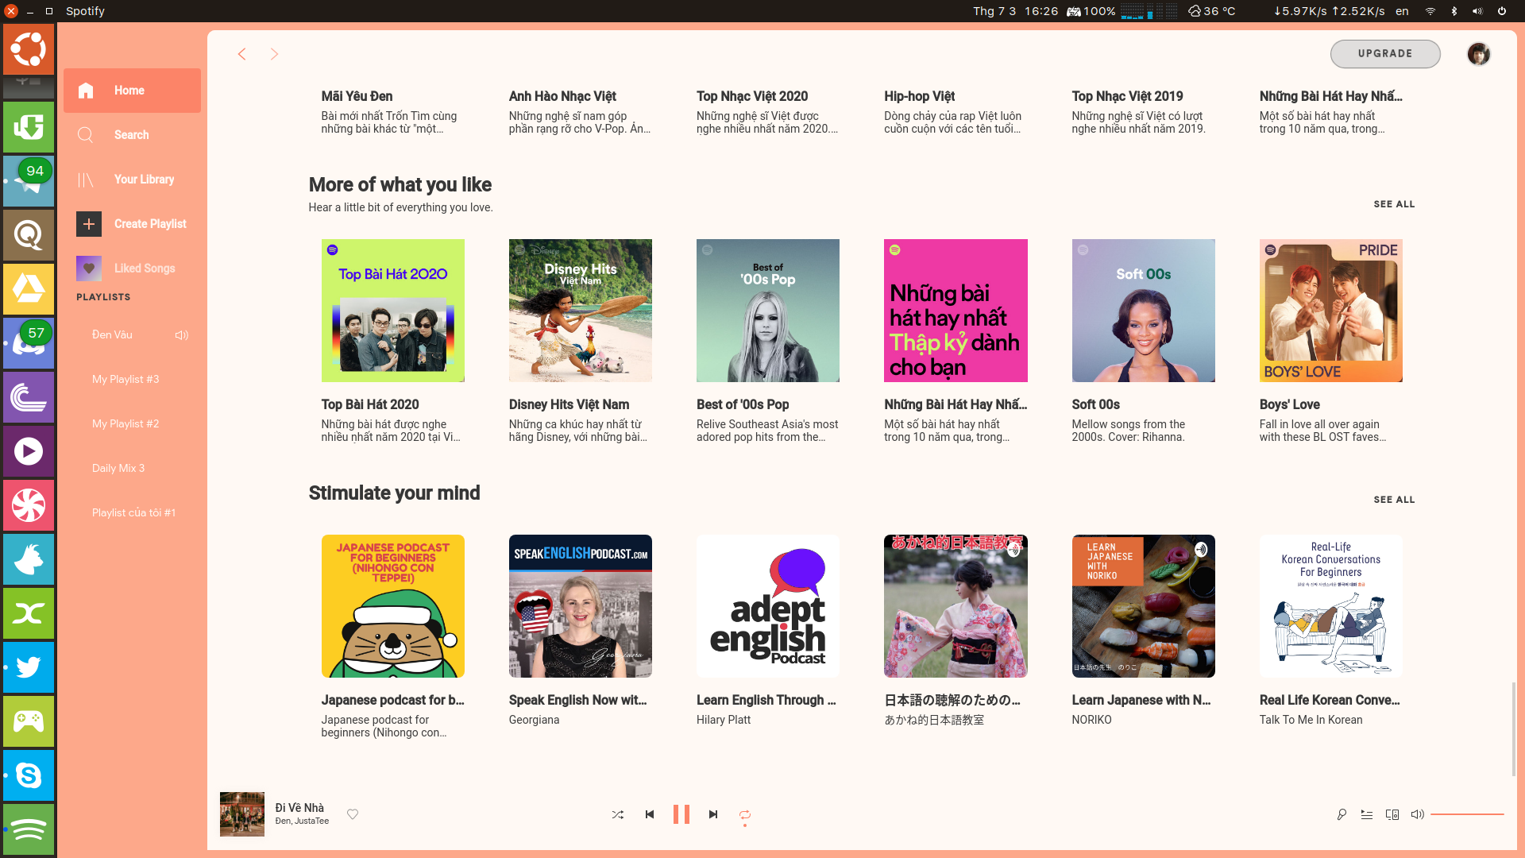Viewport: 1525px width, 858px height.
Task: Open the Đen Vâu playlist
Action: (112, 335)
